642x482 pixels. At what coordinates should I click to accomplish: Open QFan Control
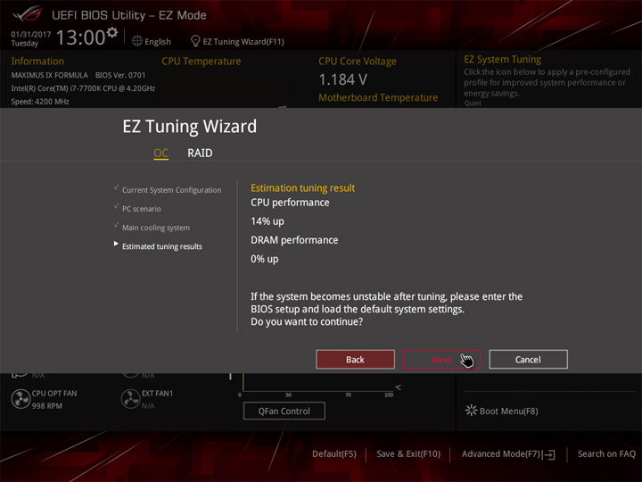point(284,411)
